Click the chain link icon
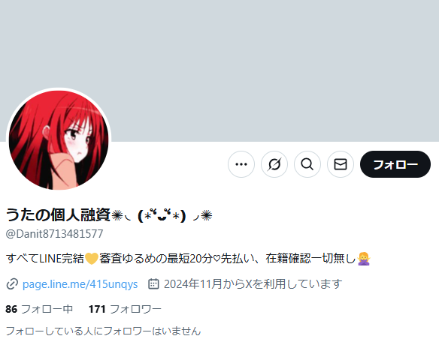 (12, 284)
